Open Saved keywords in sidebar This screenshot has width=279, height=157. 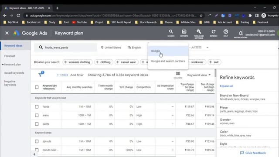[x=14, y=73]
